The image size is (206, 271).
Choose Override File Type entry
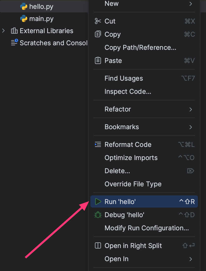point(133,184)
